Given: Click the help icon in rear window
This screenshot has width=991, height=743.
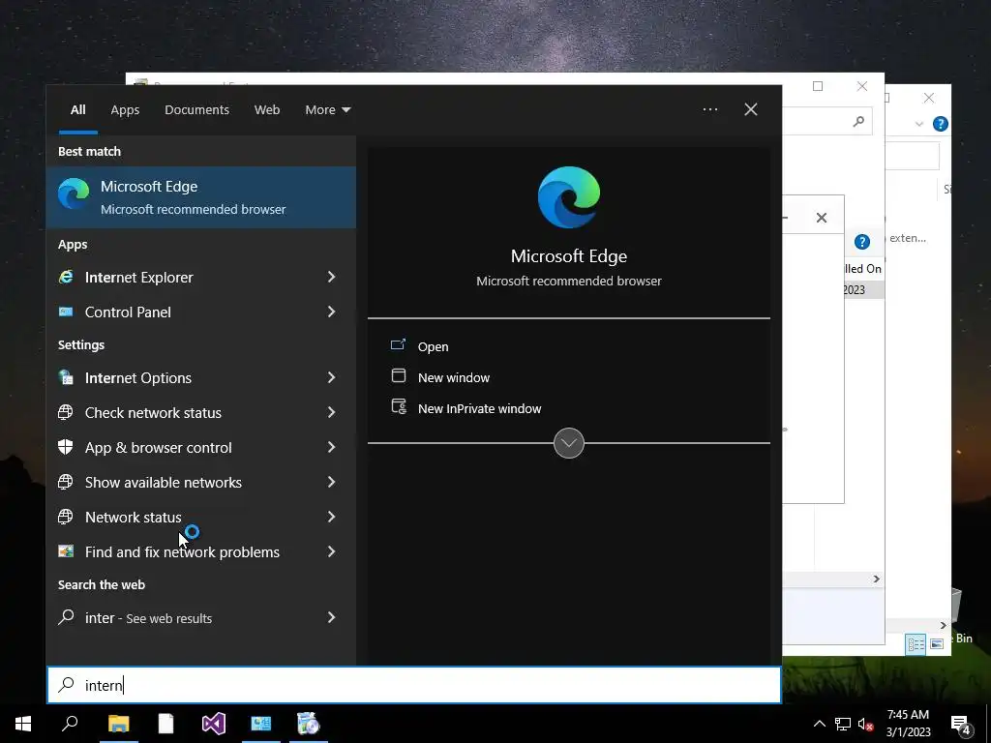Looking at the screenshot, I should (941, 124).
